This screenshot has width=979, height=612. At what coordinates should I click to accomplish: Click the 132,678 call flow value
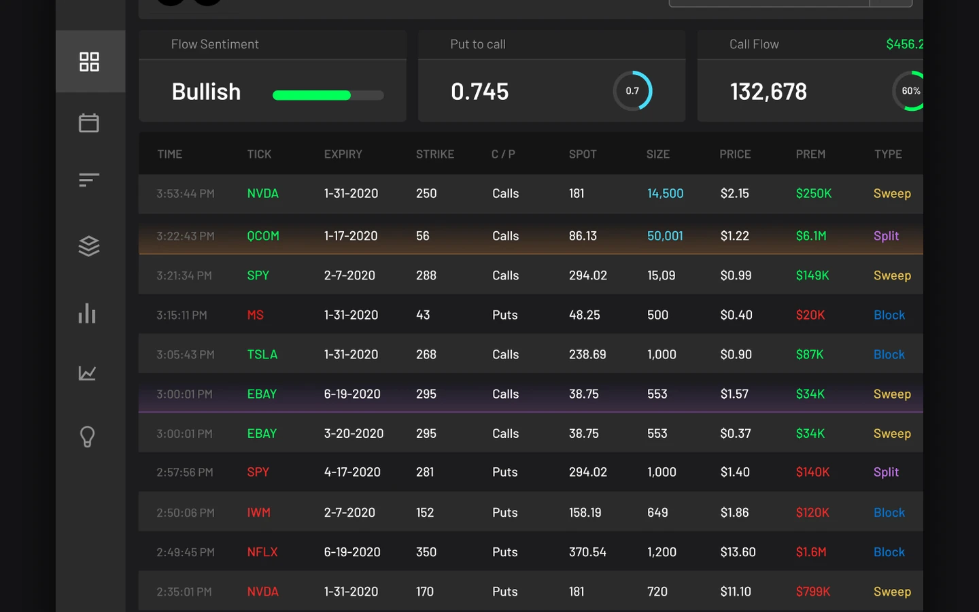click(768, 91)
